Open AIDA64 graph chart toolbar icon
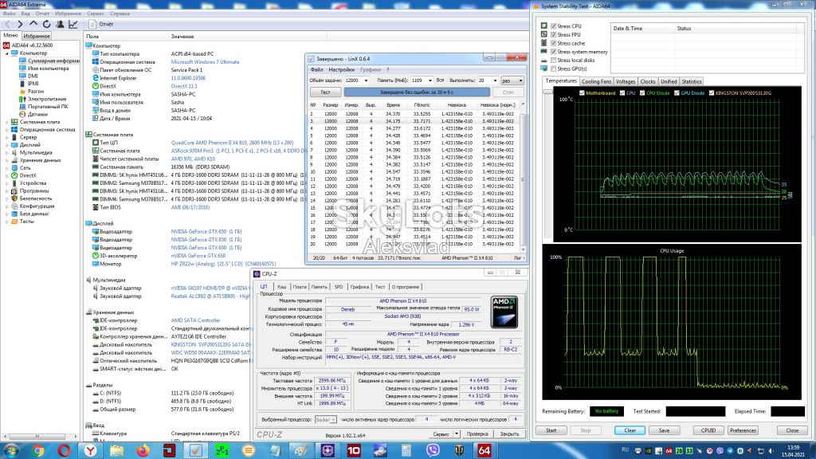Image resolution: width=816 pixels, height=459 pixels. (73, 24)
